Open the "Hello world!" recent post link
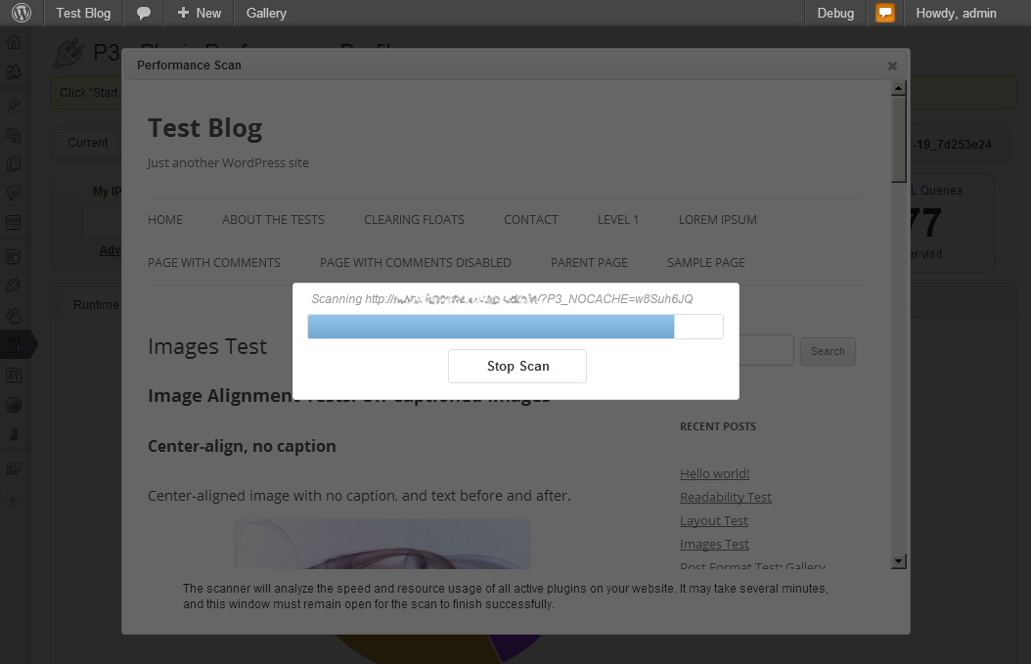Image resolution: width=1031 pixels, height=664 pixels. pyautogui.click(x=714, y=473)
